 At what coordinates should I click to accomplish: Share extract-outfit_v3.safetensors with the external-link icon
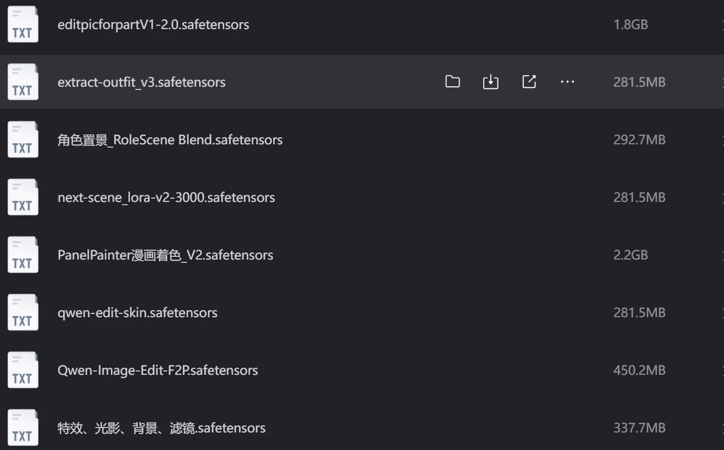tap(529, 82)
